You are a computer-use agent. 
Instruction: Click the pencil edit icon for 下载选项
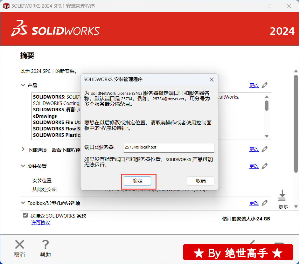tap(264, 149)
